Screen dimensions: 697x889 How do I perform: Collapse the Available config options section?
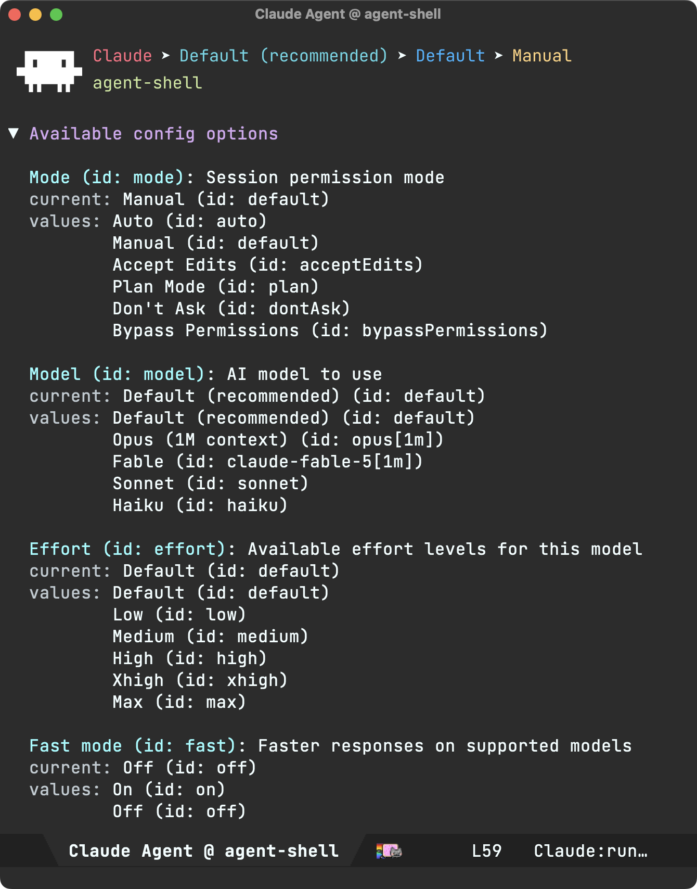[x=14, y=133]
